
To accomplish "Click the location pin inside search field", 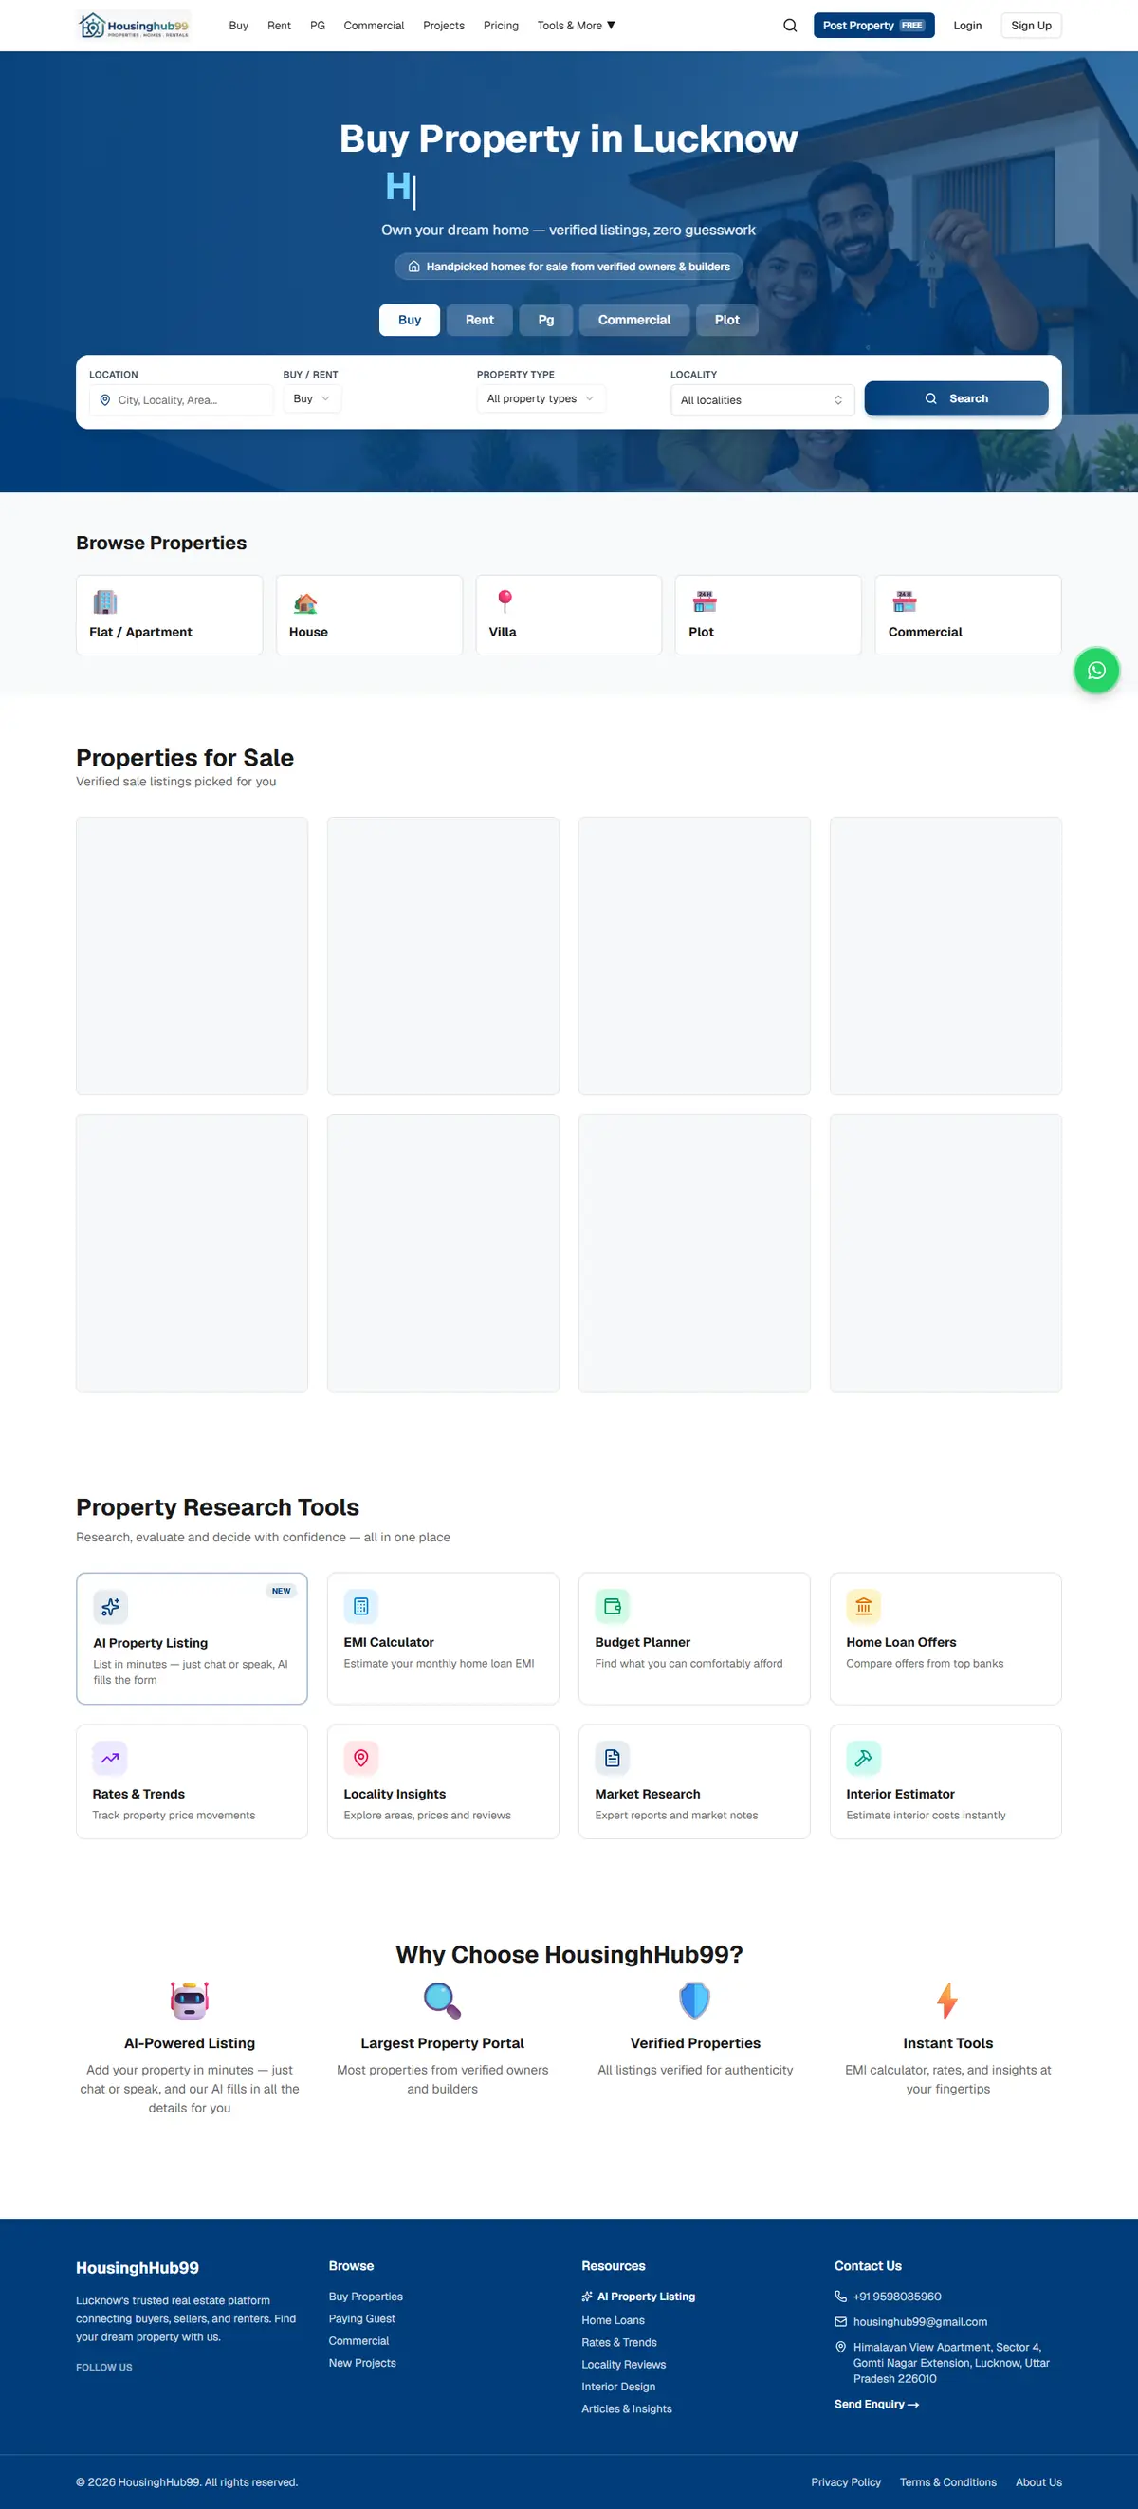I will point(105,399).
